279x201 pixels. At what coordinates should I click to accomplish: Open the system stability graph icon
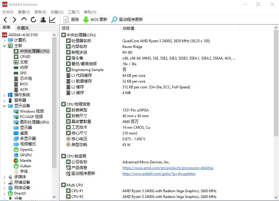click(52, 19)
